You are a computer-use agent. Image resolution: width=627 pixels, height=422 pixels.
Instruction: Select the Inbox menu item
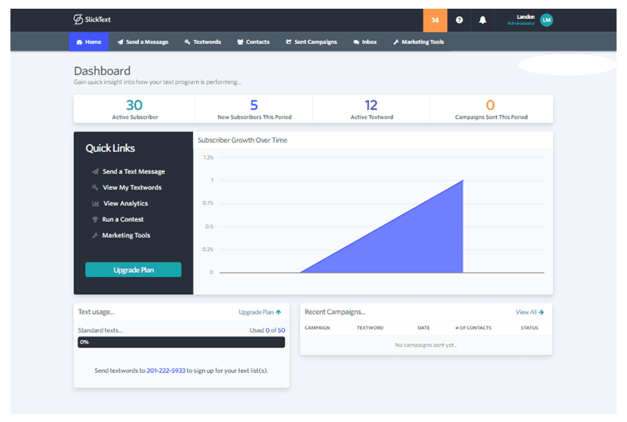pyautogui.click(x=365, y=42)
